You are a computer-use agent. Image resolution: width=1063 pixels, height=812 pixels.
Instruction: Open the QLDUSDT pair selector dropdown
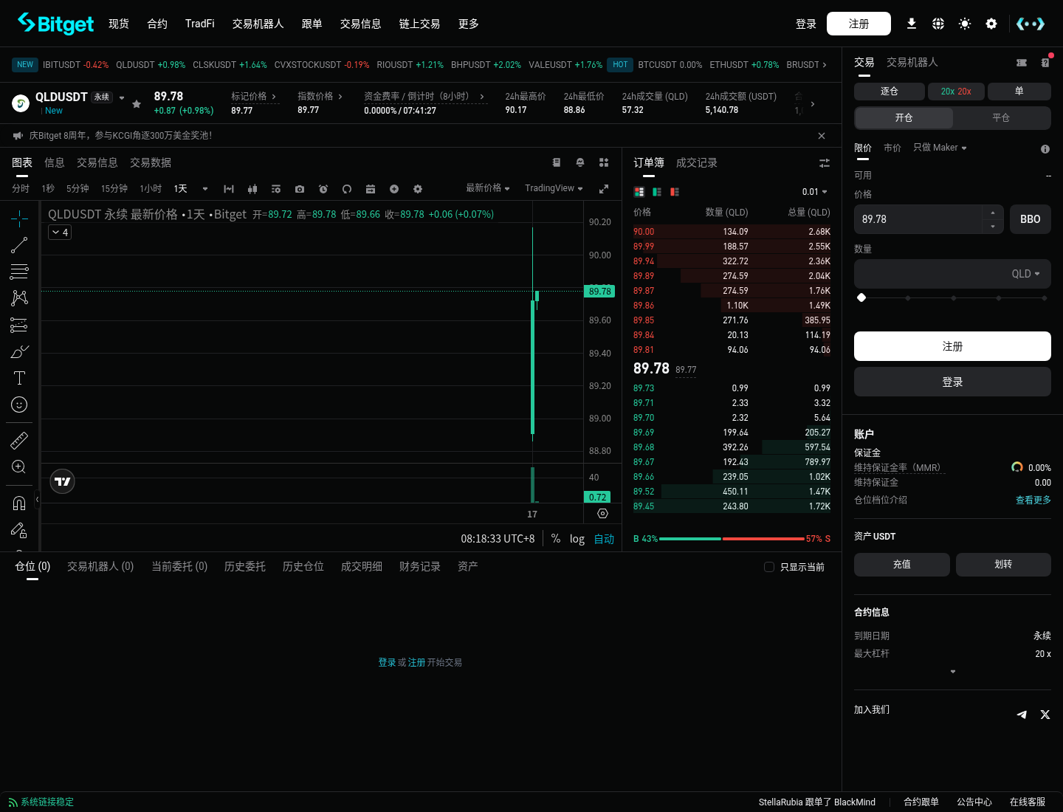[122, 97]
